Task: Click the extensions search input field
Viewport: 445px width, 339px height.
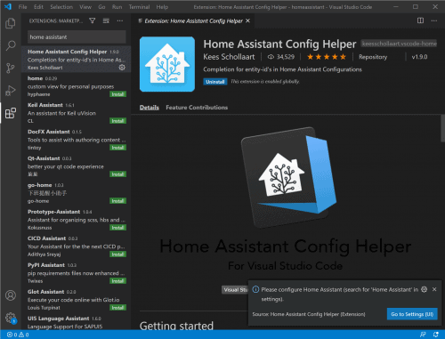Action: click(77, 37)
